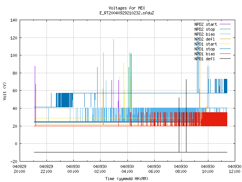The width and height of the screenshot is (242, 182).
Task: Click the 040930 00:00 time tick label
Action: point(73,169)
